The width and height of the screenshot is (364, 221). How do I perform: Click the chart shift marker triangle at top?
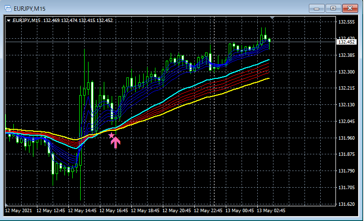tap(273, 18)
